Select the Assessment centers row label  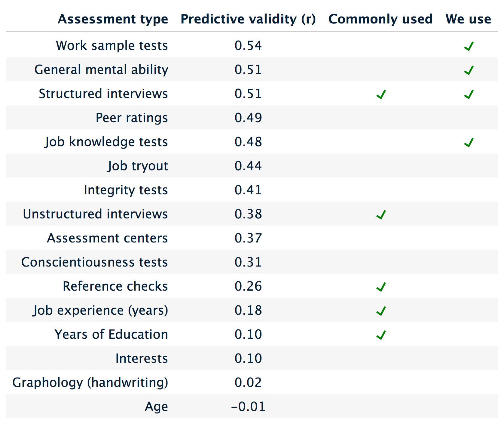[107, 238]
